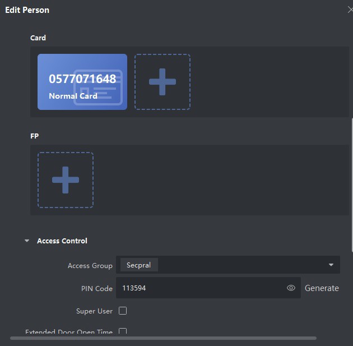This screenshot has height=346, width=353.
Task: Click the vertical scrollbar on the right edge
Action: (351, 168)
